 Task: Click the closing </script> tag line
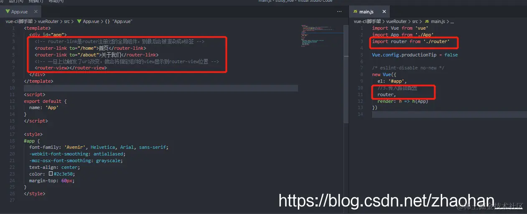click(36, 121)
